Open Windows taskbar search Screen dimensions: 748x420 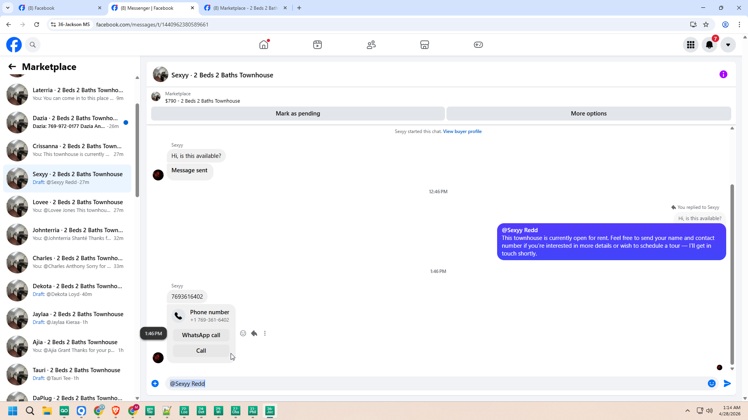coord(30,411)
